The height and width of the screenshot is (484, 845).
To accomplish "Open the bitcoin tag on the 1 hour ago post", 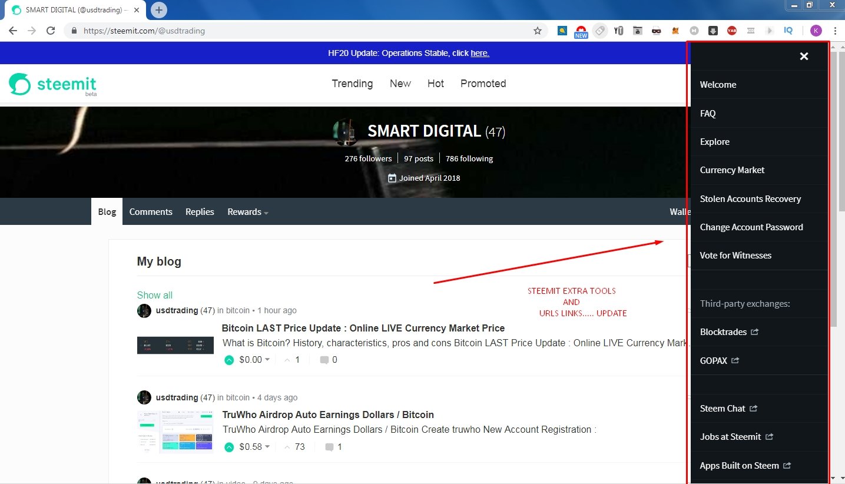I will (238, 310).
